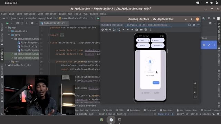Hide the Running Devices panel

point(198,25)
